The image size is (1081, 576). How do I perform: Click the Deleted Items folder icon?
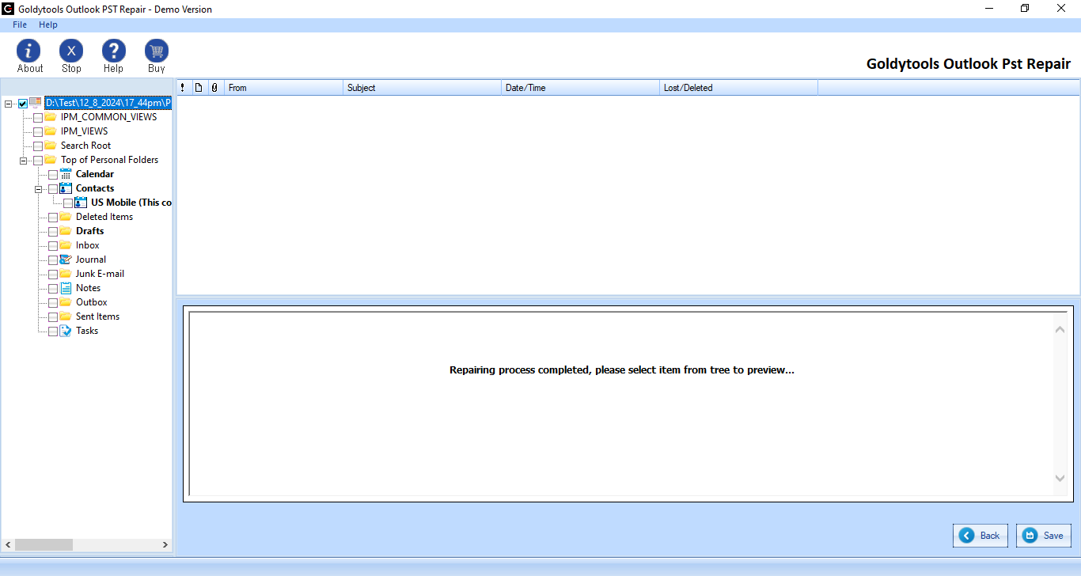pos(66,217)
